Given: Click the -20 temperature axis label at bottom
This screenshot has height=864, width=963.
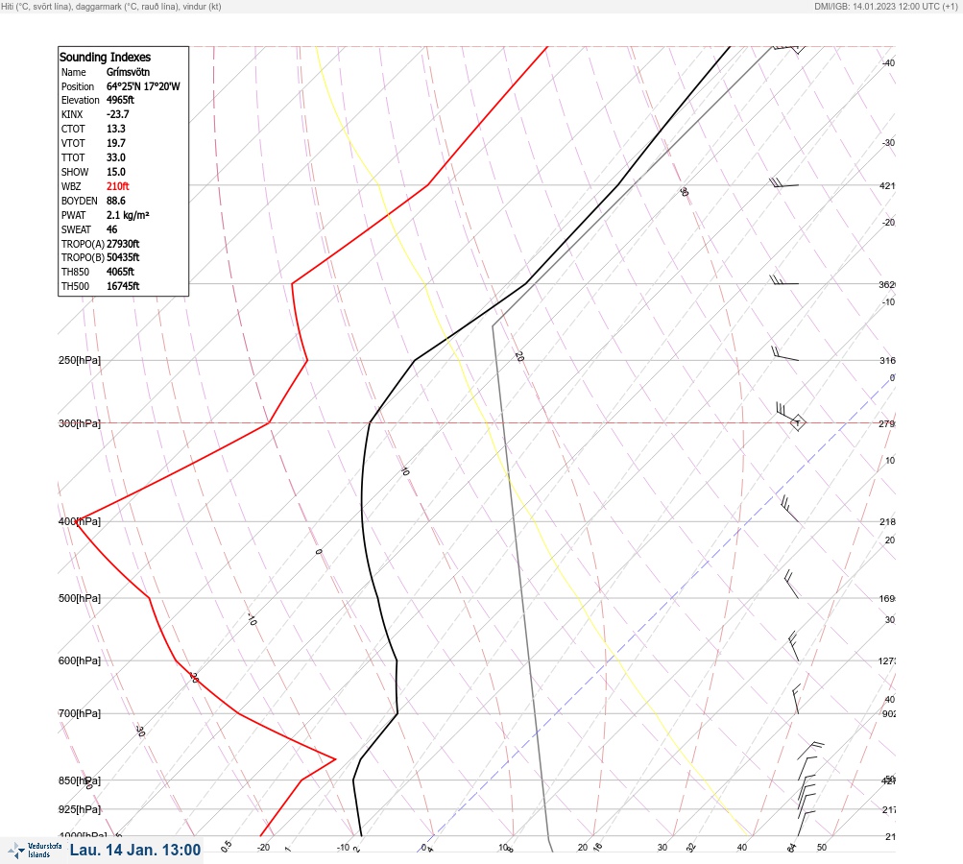Looking at the screenshot, I should (x=263, y=848).
